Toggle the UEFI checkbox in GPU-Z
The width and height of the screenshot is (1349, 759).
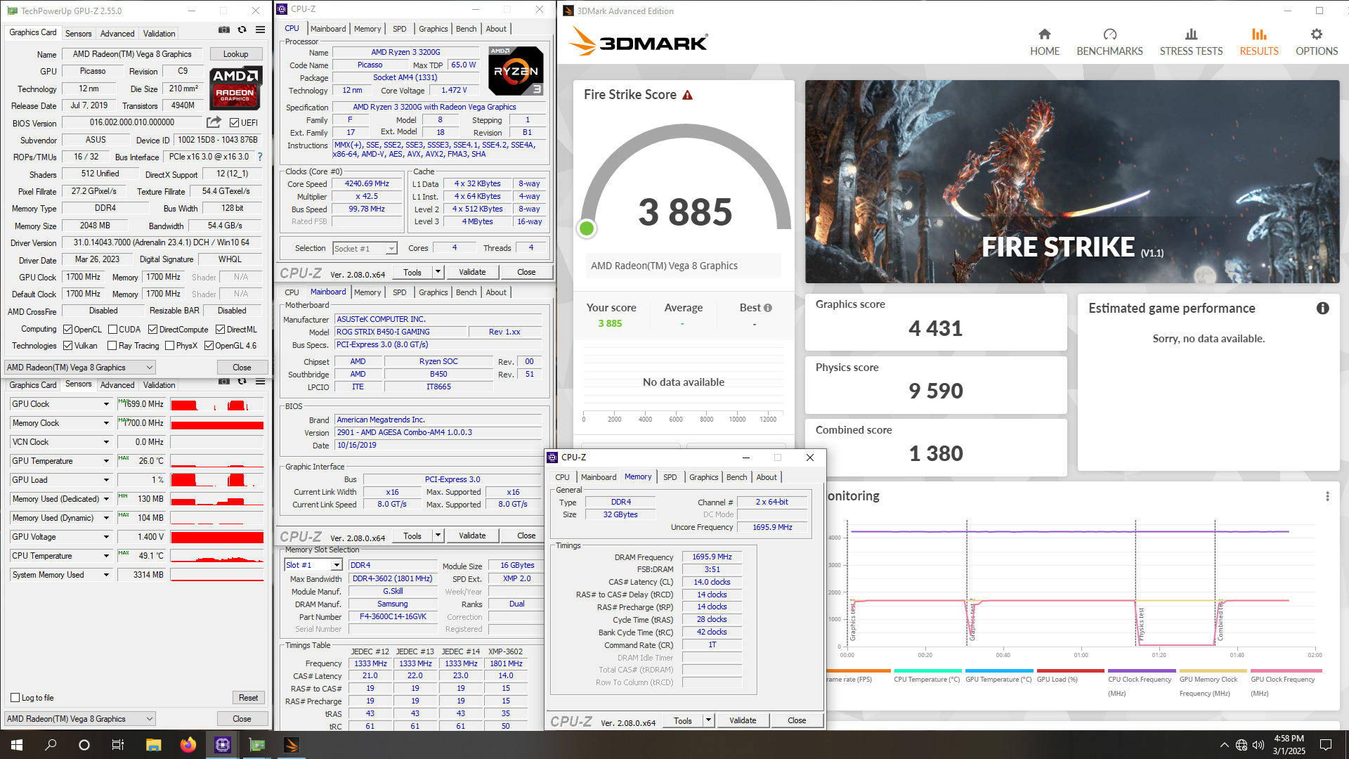click(234, 123)
